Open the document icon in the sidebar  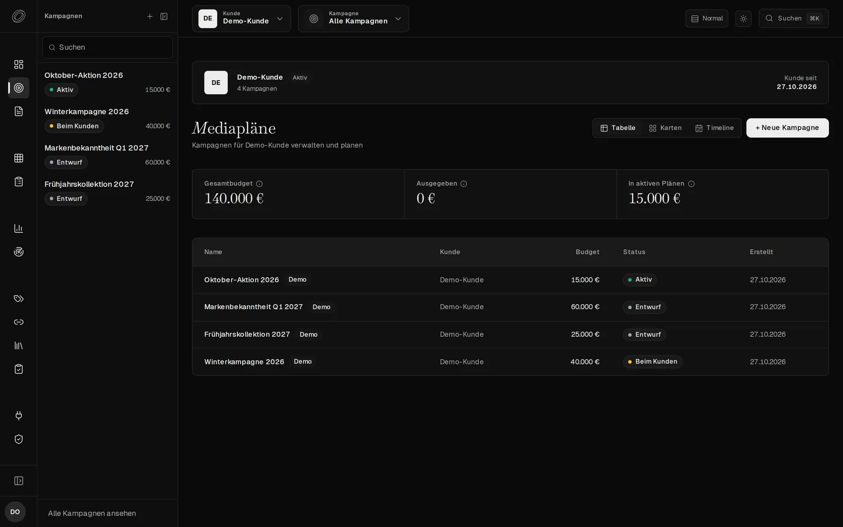click(x=18, y=111)
